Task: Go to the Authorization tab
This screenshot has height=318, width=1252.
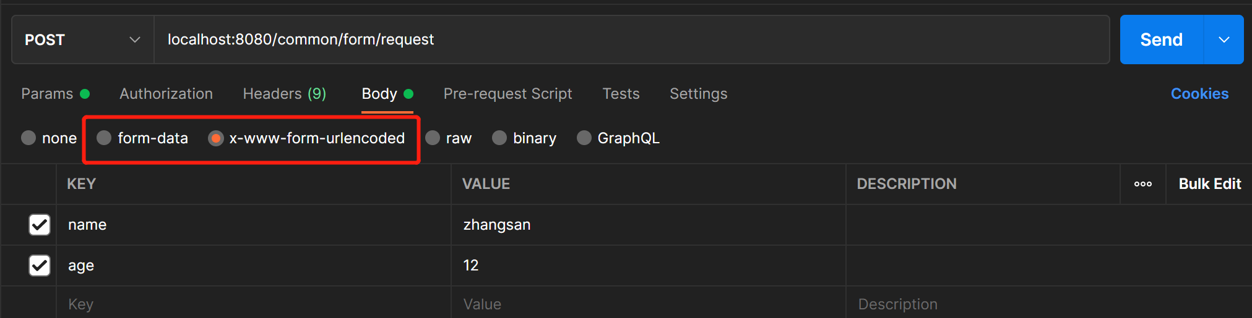Action: click(166, 94)
